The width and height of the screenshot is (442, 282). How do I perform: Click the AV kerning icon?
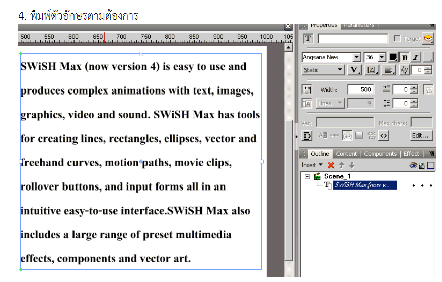click(x=404, y=70)
